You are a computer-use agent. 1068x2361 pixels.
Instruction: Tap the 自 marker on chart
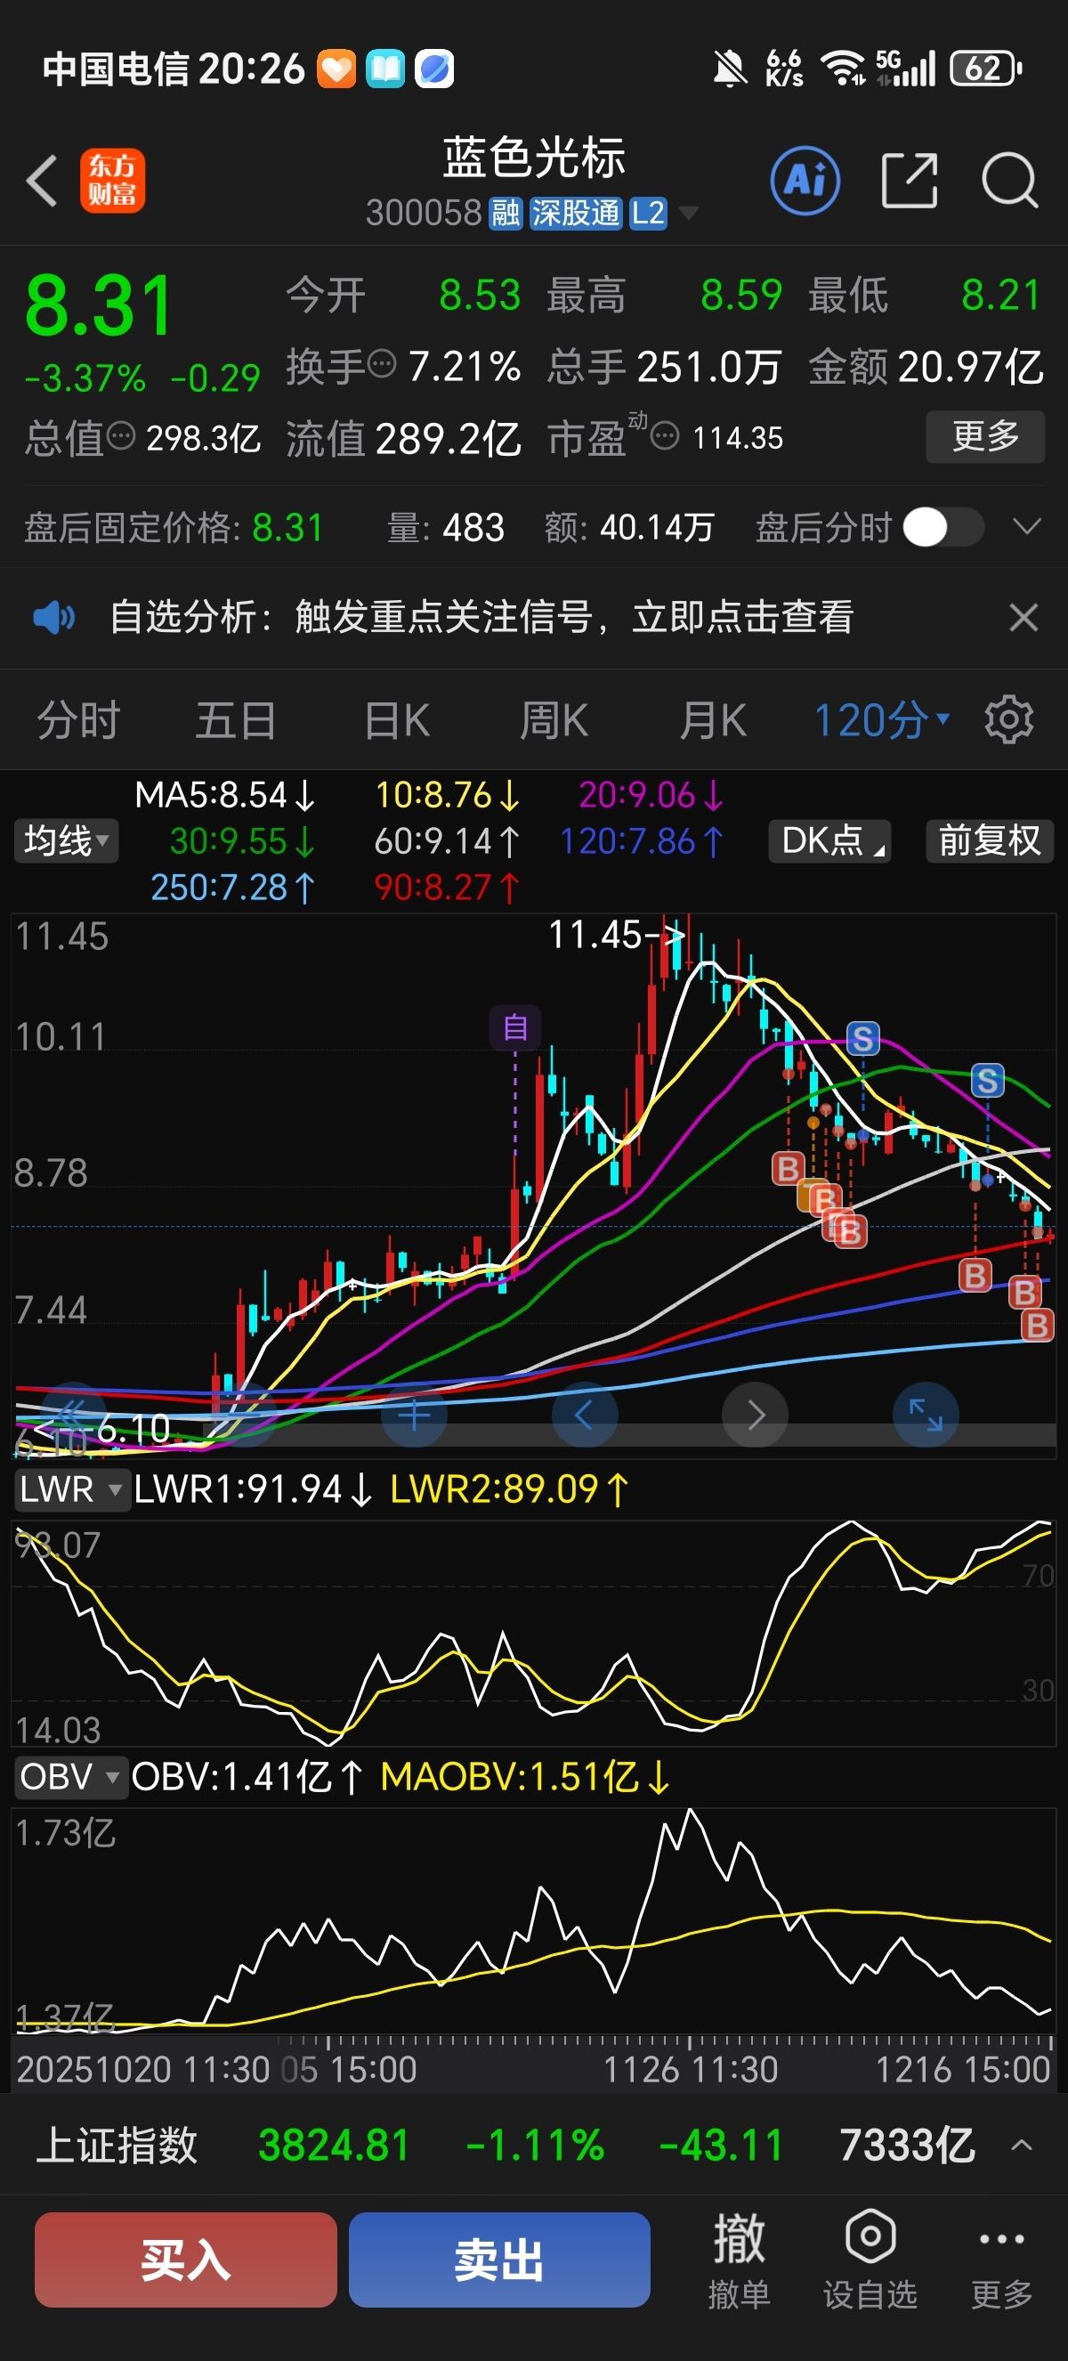(x=514, y=1027)
